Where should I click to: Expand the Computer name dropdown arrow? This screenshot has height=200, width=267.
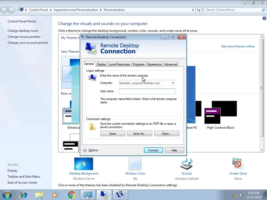173,83
